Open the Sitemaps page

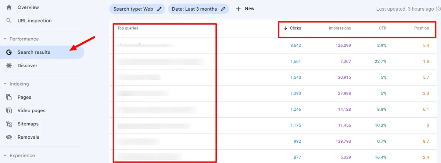(28, 124)
